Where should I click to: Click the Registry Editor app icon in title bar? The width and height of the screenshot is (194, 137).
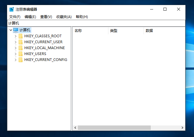click(11, 9)
